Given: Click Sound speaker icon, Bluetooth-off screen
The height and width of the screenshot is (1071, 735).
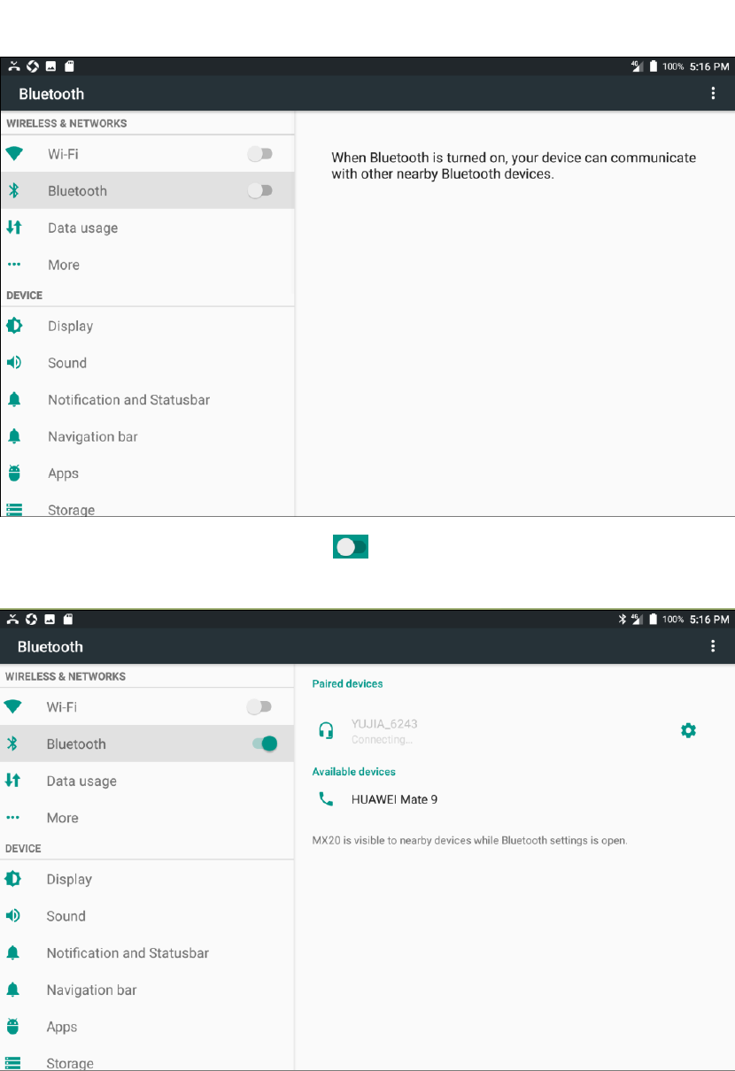Looking at the screenshot, I should (x=14, y=363).
